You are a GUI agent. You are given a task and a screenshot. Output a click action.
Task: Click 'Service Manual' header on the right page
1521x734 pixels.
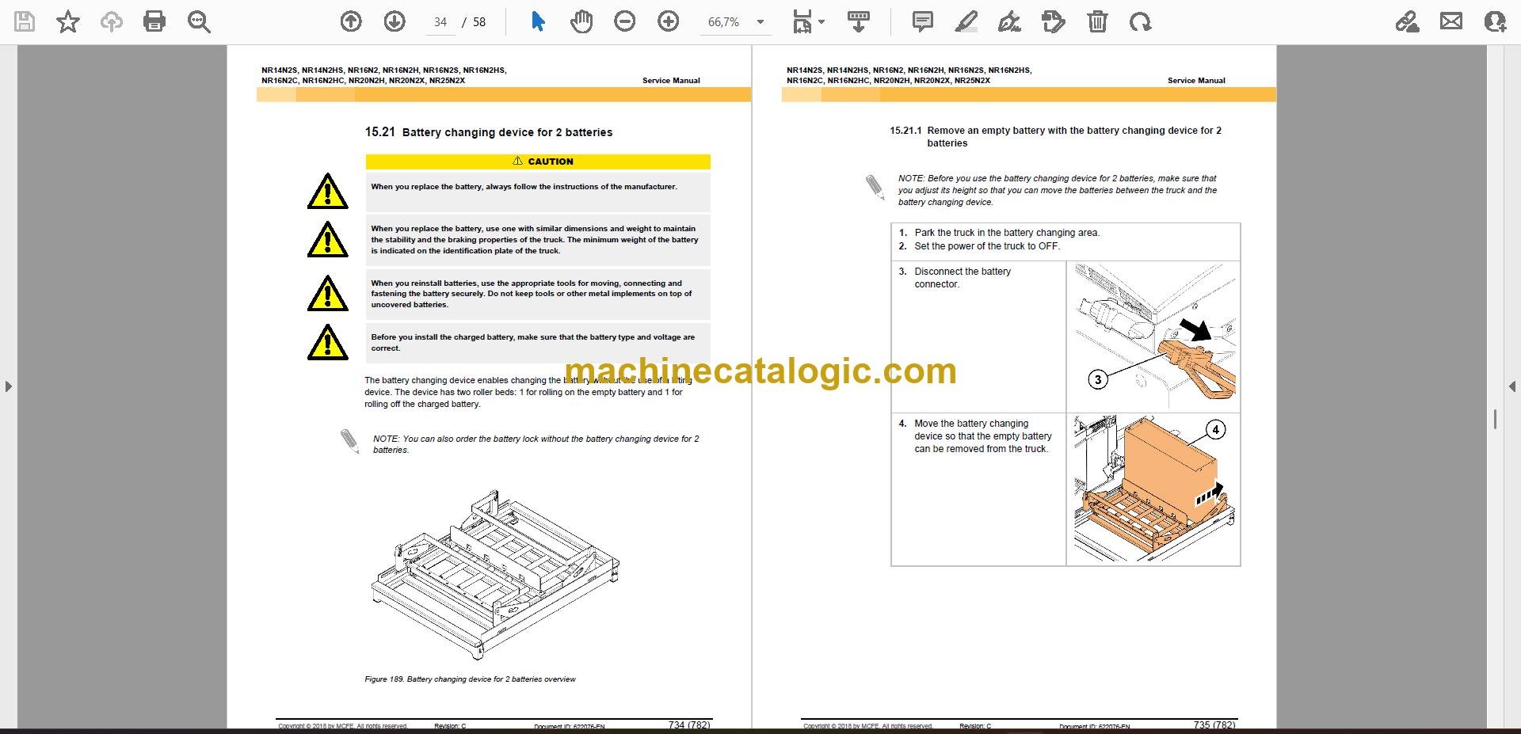(x=1196, y=81)
